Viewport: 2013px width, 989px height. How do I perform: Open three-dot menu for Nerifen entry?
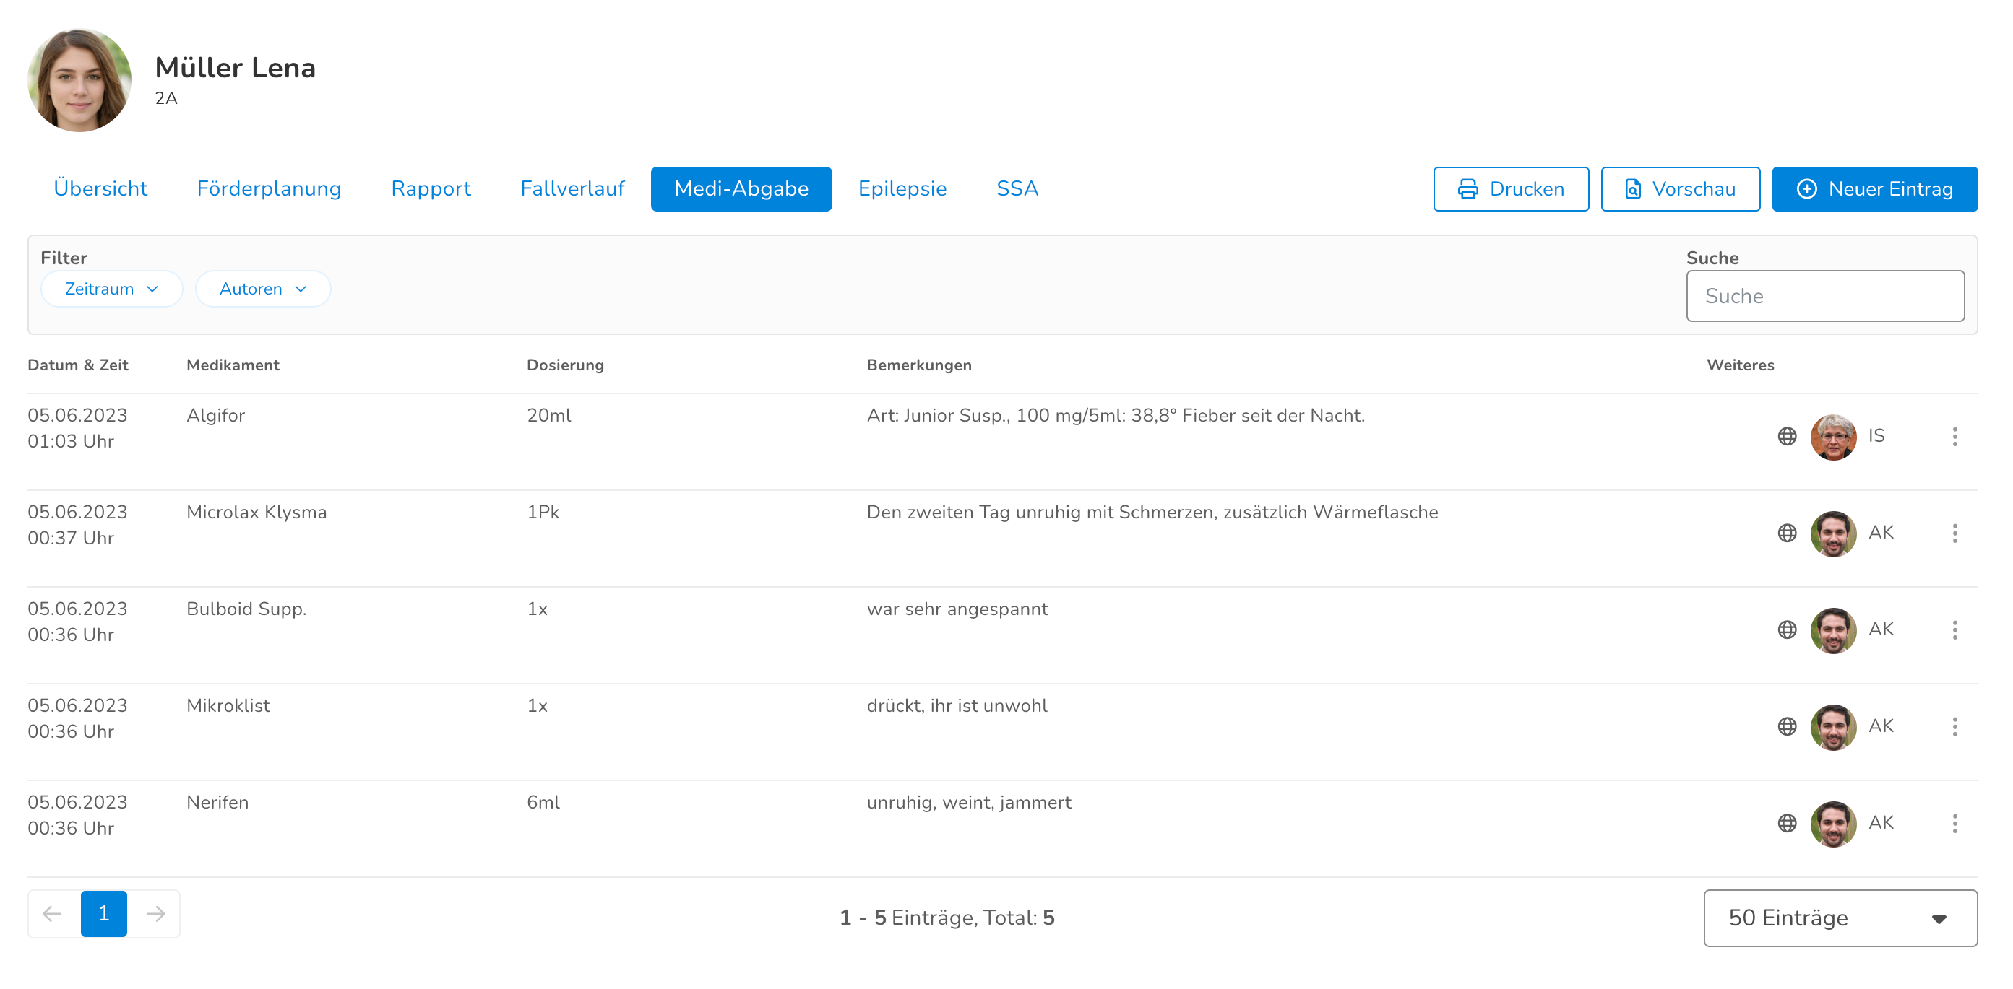(1954, 824)
